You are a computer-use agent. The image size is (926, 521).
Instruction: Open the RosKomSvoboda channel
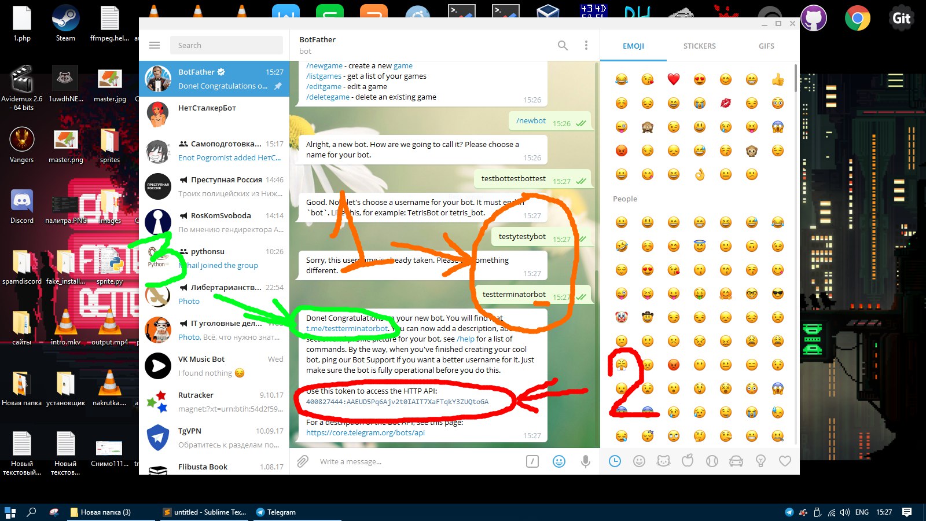point(214,222)
